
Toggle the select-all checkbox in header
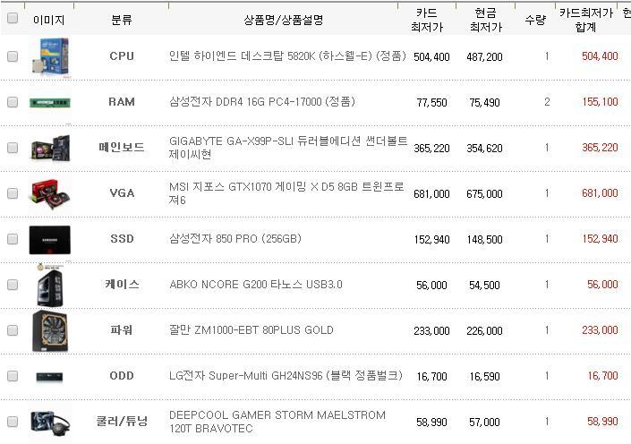13,19
